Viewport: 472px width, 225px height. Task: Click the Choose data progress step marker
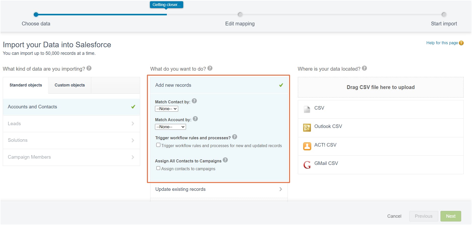click(x=36, y=15)
